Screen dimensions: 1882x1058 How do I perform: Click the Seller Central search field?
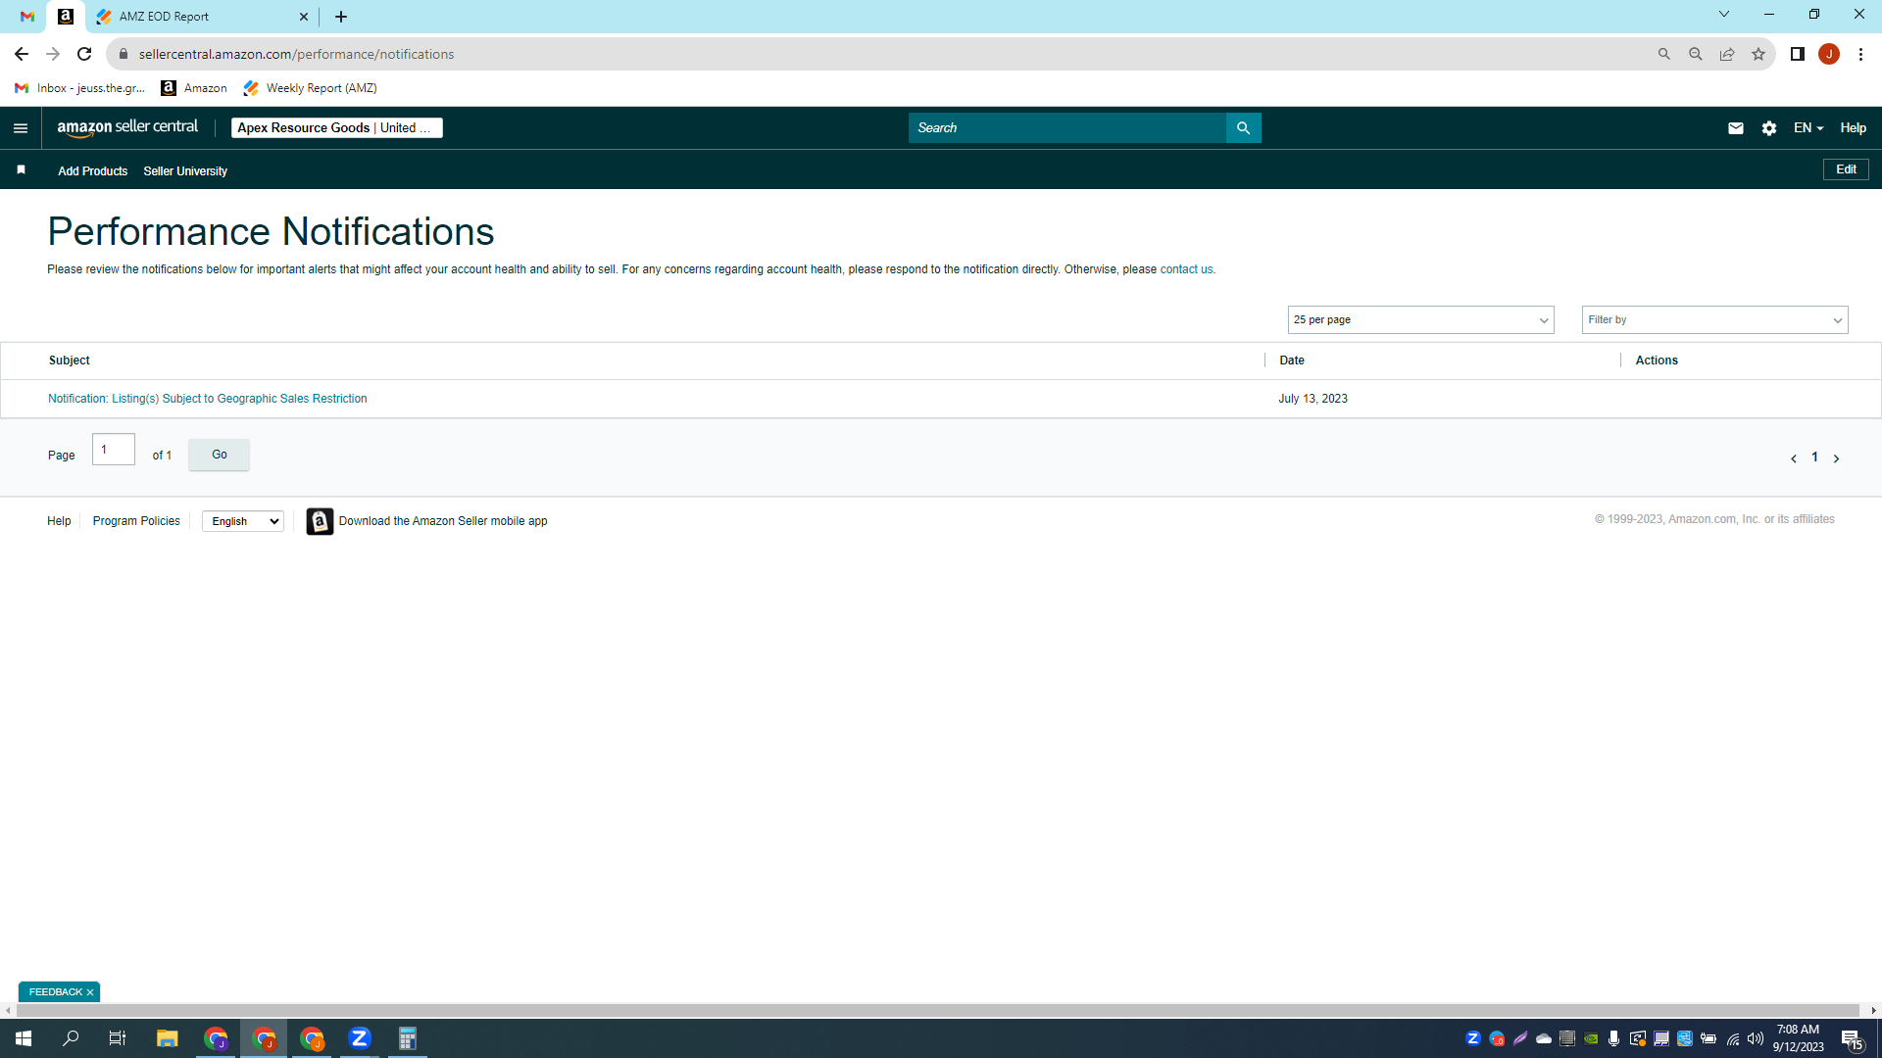pyautogui.click(x=1067, y=128)
